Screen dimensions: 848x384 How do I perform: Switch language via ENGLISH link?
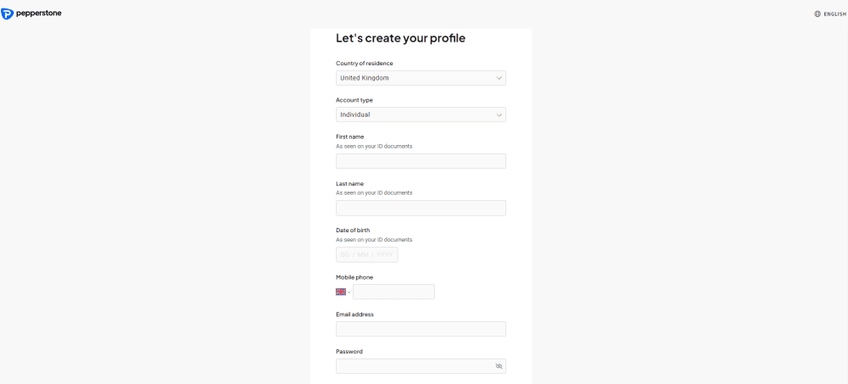pos(835,14)
